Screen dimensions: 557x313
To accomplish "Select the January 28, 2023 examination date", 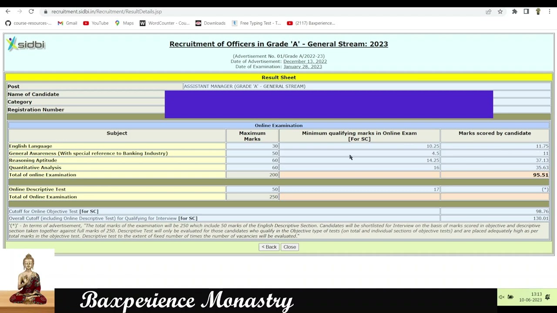I will 302,67.
